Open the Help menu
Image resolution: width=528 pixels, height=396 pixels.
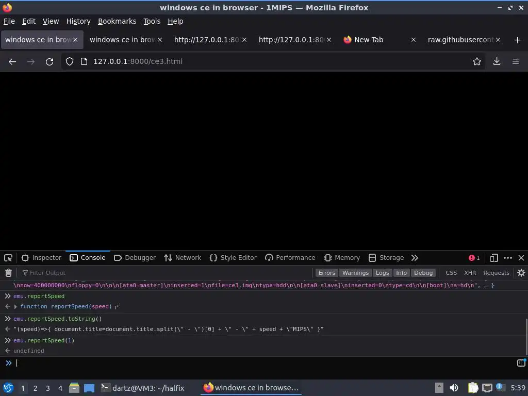point(175,21)
